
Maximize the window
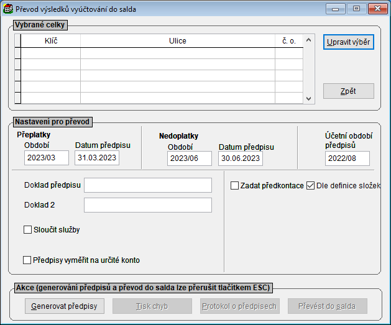pos(356,9)
